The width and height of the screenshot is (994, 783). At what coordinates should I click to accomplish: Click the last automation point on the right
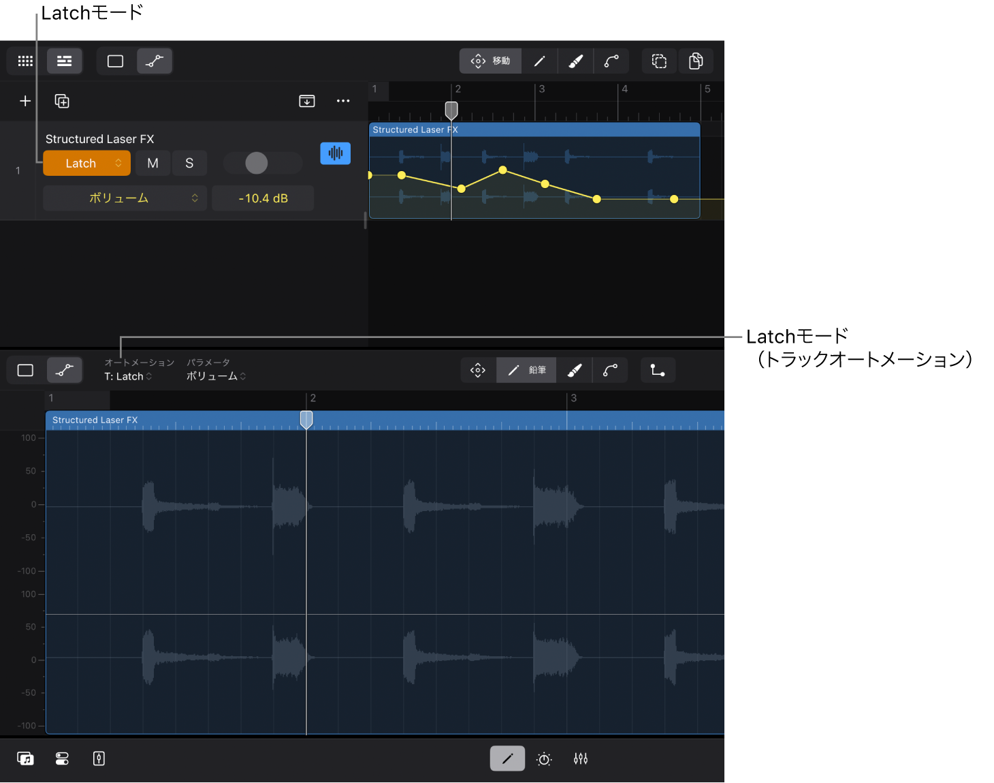[674, 199]
